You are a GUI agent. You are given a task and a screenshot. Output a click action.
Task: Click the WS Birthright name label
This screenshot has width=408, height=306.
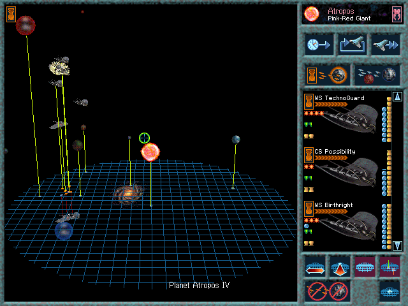[x=333, y=205]
